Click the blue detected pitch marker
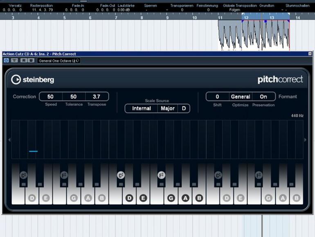 click(33, 151)
